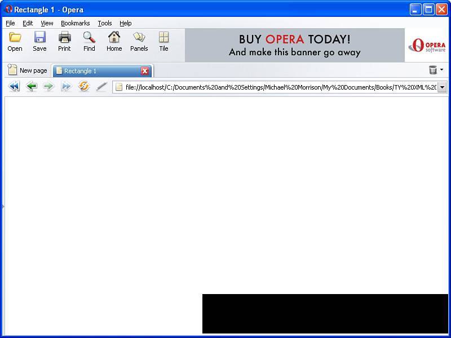Screen dimensions: 451x338
Task: Reload the page with the orange icon
Action: point(83,86)
